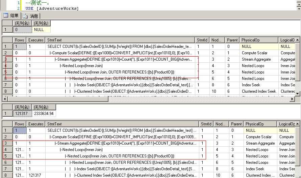301x178 pixels.
Task: Click the vertical scrollbar thumb next to Nested Loops rows with Inner Joi
Action: (298, 62)
